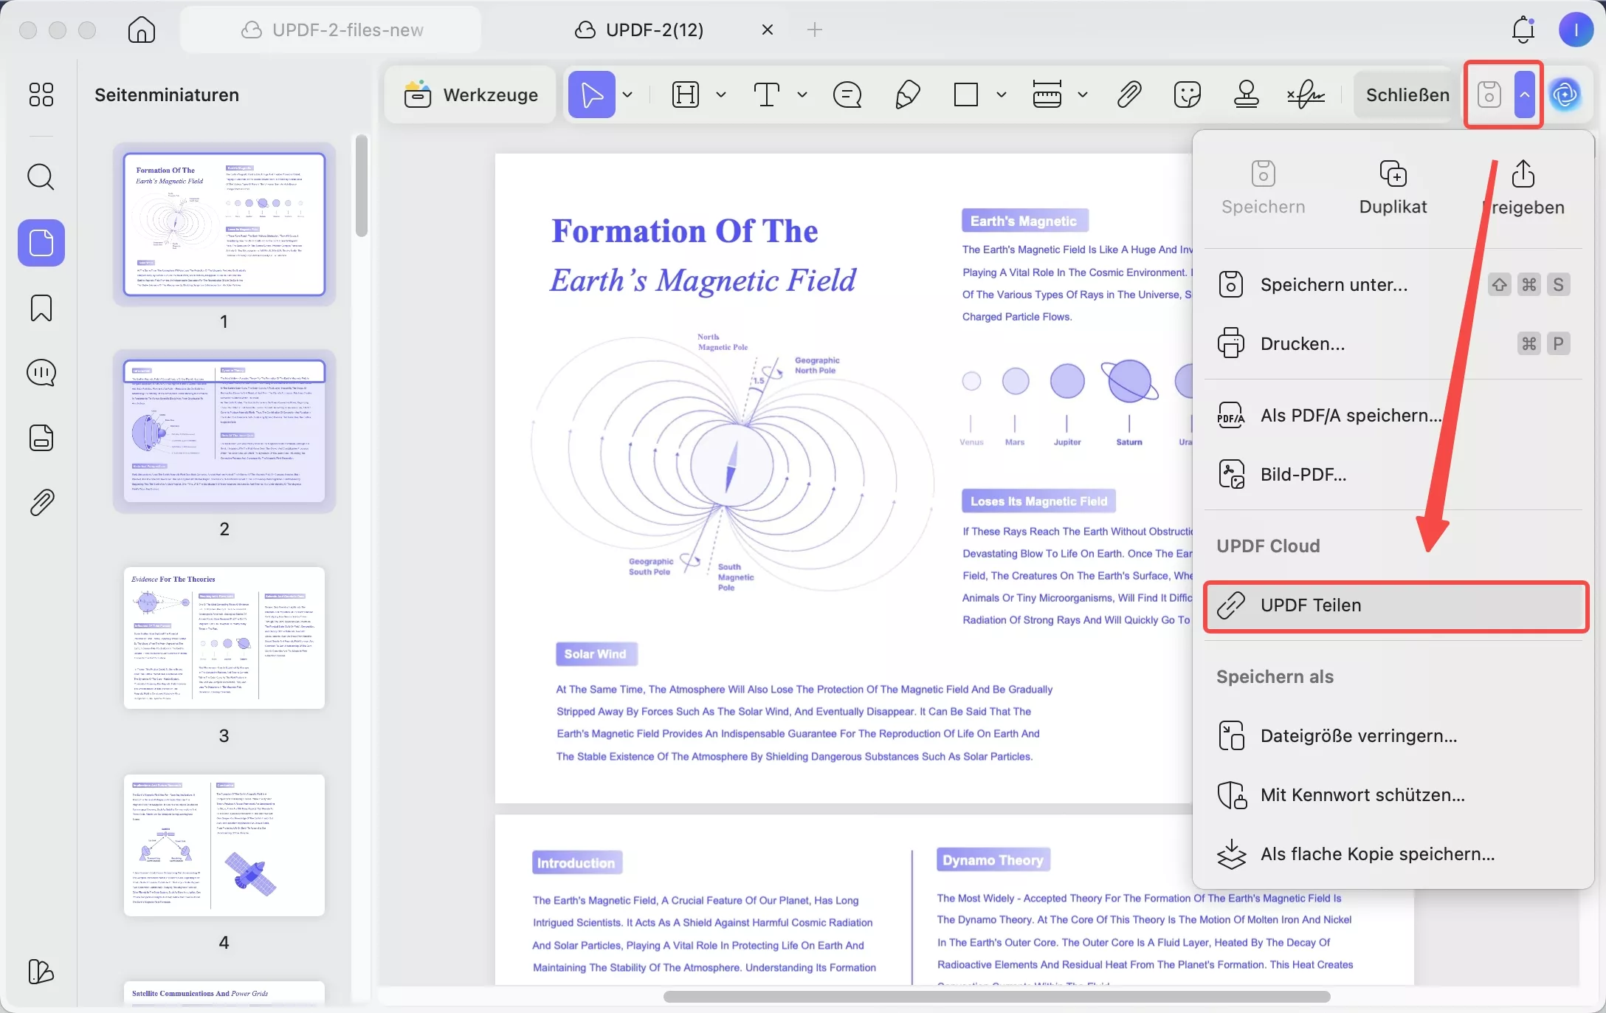
Task: Click Freigeben share option
Action: 1523,188
